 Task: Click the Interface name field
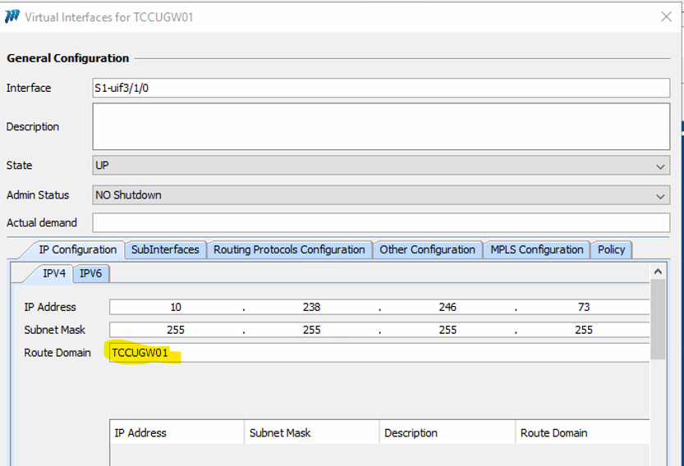381,88
